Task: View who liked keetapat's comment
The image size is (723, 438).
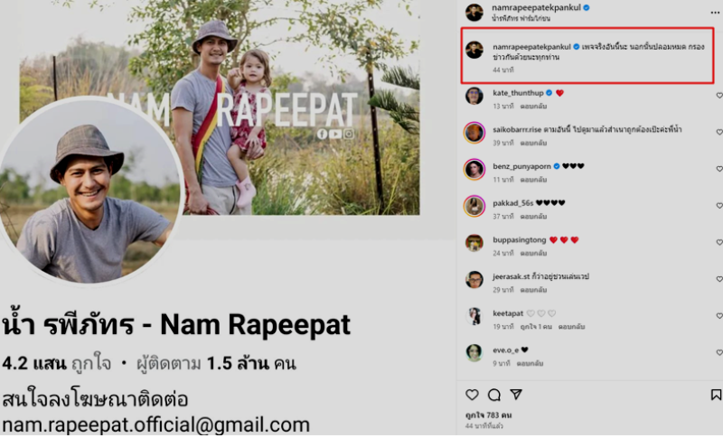Action: 536,327
